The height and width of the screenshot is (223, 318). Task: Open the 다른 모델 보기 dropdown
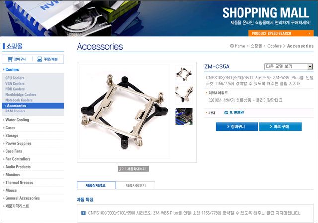tap(288, 66)
